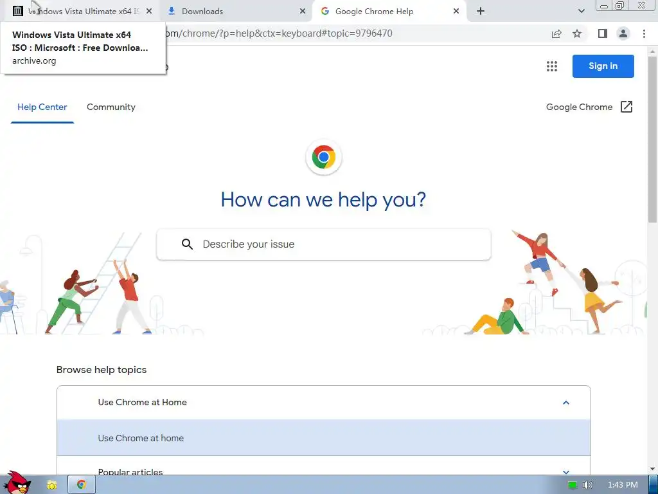Open the Google Chrome external link

pos(589,107)
